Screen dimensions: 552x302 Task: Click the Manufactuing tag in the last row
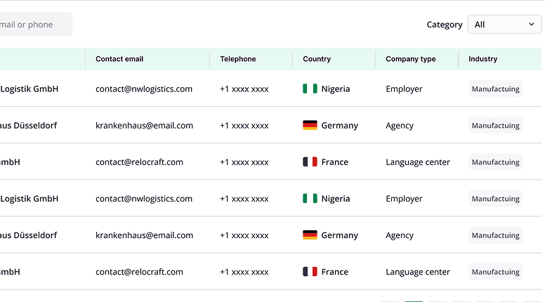[x=496, y=272]
